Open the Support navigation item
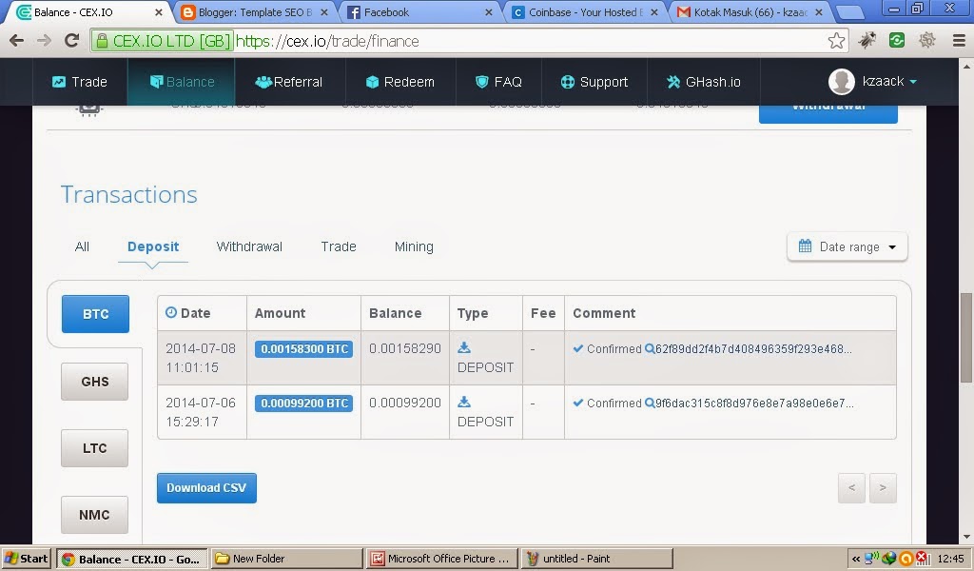Viewport: 974px width, 571px height. (594, 82)
